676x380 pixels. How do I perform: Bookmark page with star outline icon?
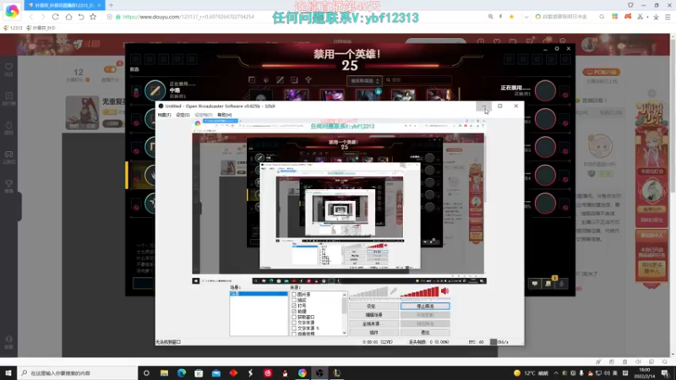[x=93, y=17]
